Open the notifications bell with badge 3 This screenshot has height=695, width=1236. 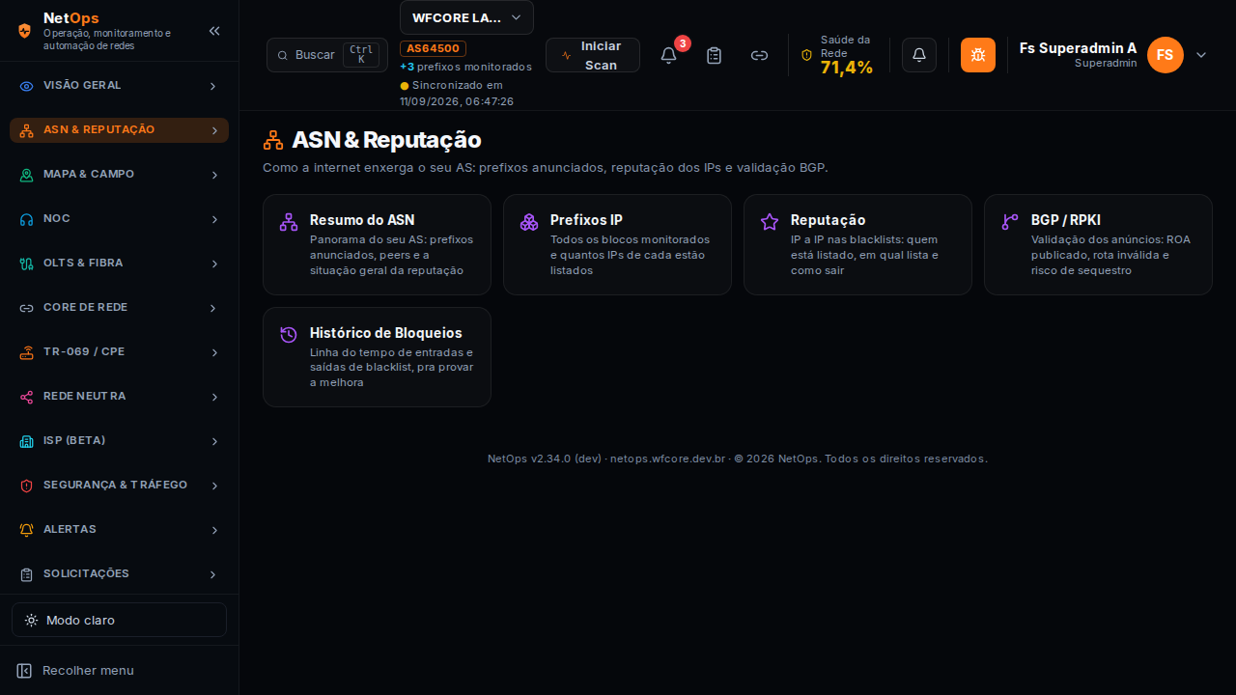(x=668, y=55)
